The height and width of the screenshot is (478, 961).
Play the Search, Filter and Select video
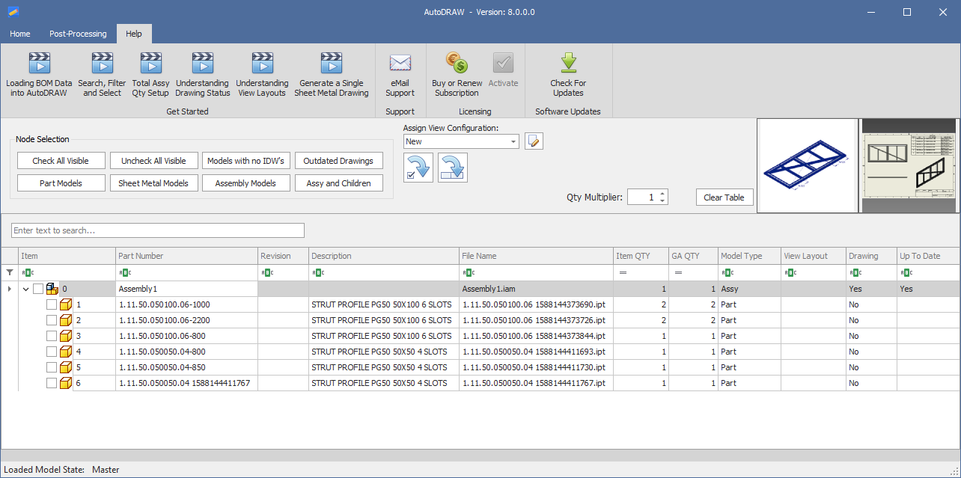pyautogui.click(x=102, y=63)
